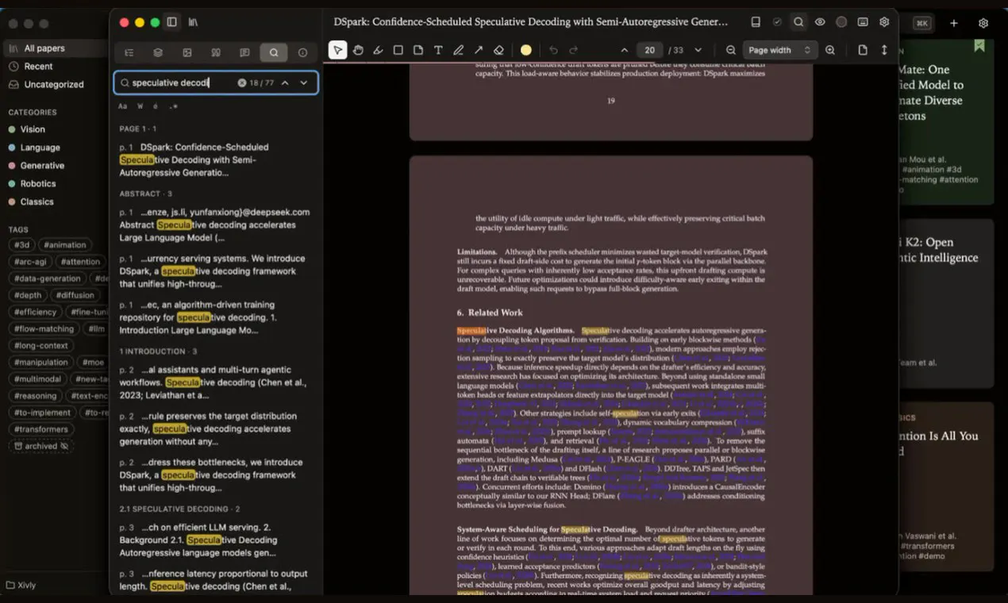
Task: Go to the previous page with up chevron
Action: pos(625,50)
